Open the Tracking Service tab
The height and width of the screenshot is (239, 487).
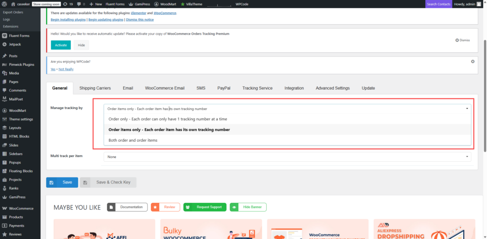[257, 88]
